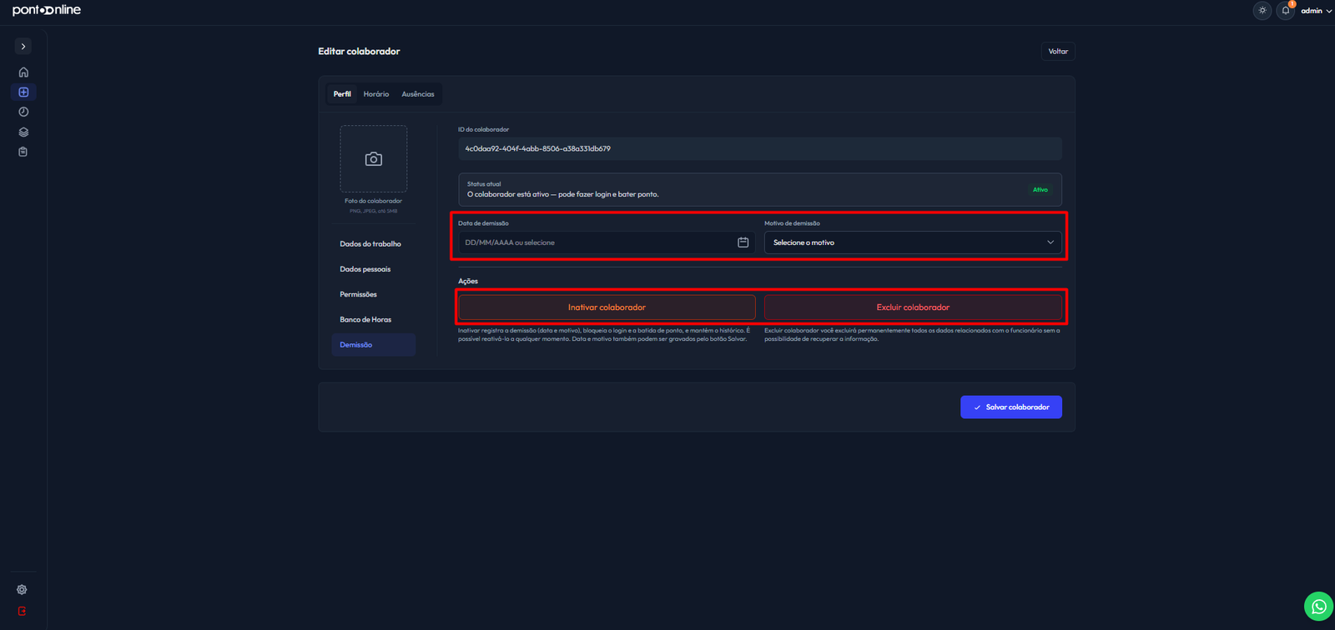Click the stacked layers sidebar icon
Image resolution: width=1335 pixels, height=630 pixels.
point(23,132)
